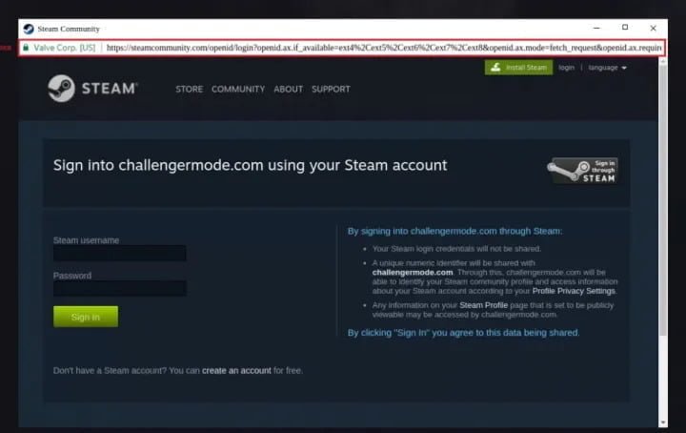
Task: Click the green padlock security icon
Action: pos(26,48)
